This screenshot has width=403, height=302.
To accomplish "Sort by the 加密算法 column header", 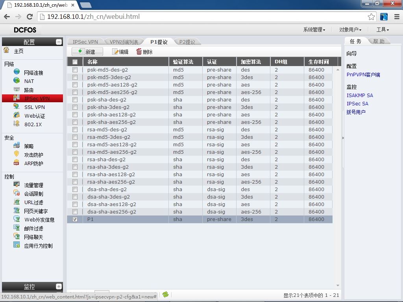I will tap(253, 62).
